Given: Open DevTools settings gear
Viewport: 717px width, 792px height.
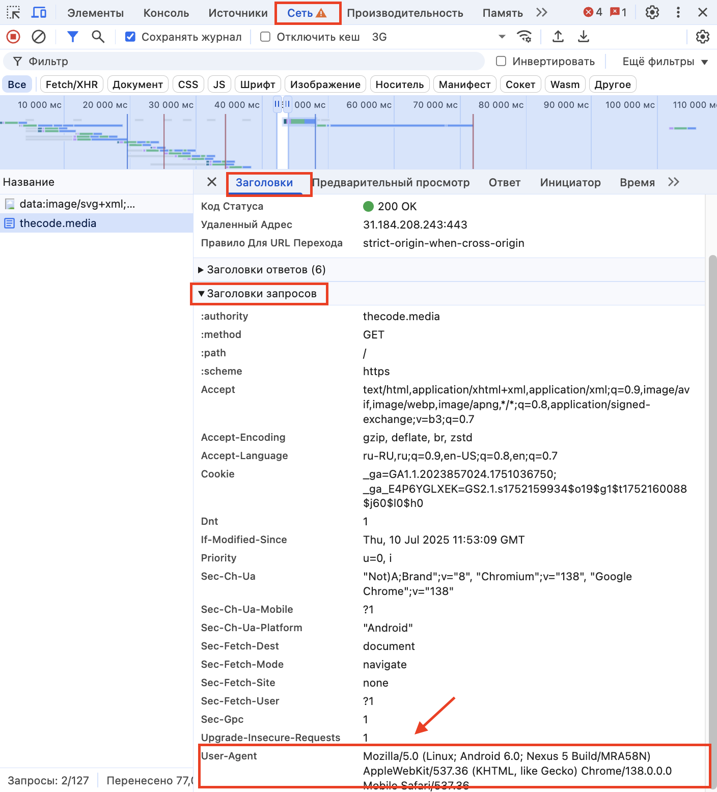Looking at the screenshot, I should (652, 12).
